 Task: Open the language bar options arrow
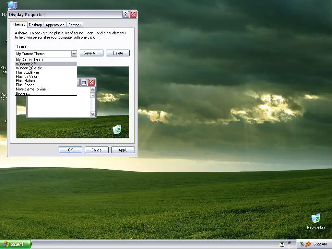point(289,246)
